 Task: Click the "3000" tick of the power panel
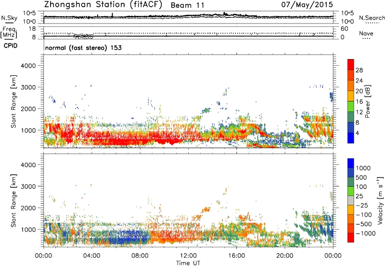point(28,87)
